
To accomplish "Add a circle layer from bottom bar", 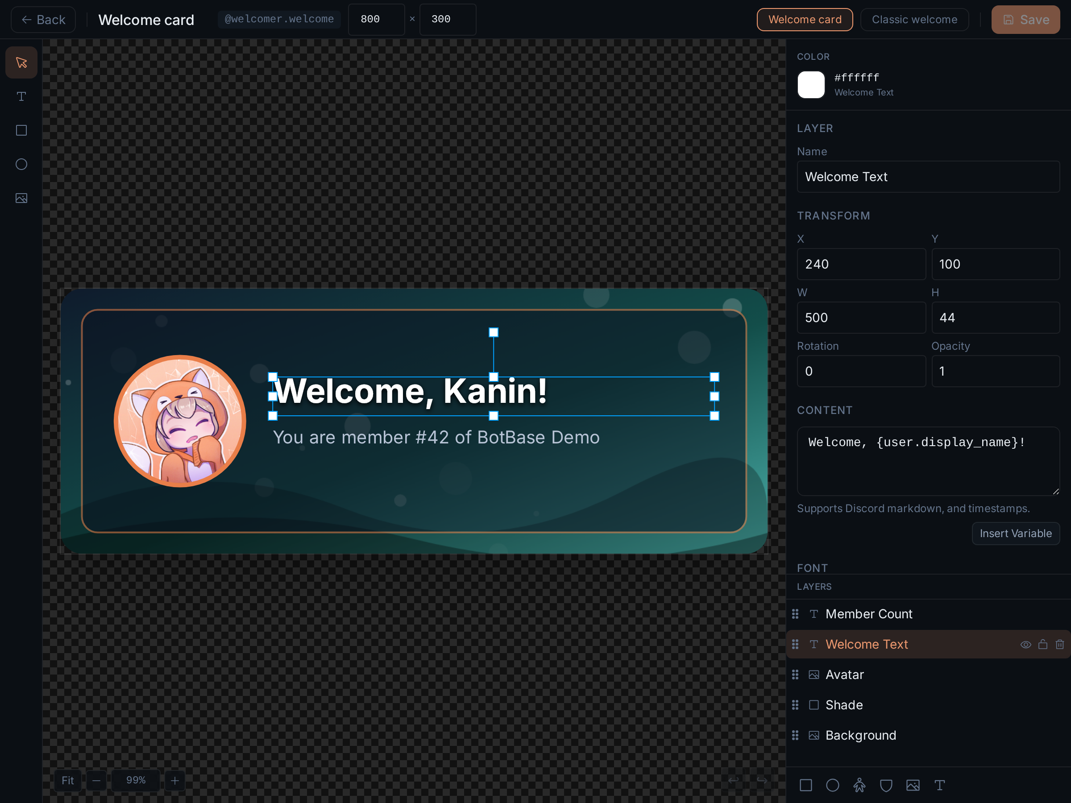I will [832, 785].
